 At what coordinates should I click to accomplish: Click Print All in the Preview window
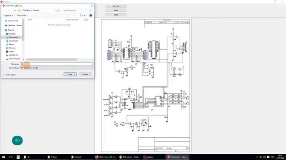pyautogui.click(x=116, y=6)
